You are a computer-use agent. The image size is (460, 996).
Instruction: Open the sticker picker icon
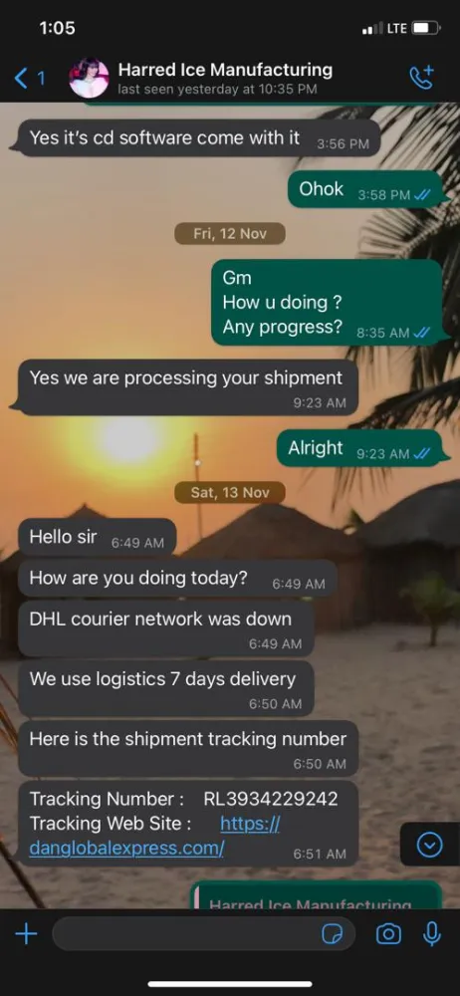(x=333, y=934)
